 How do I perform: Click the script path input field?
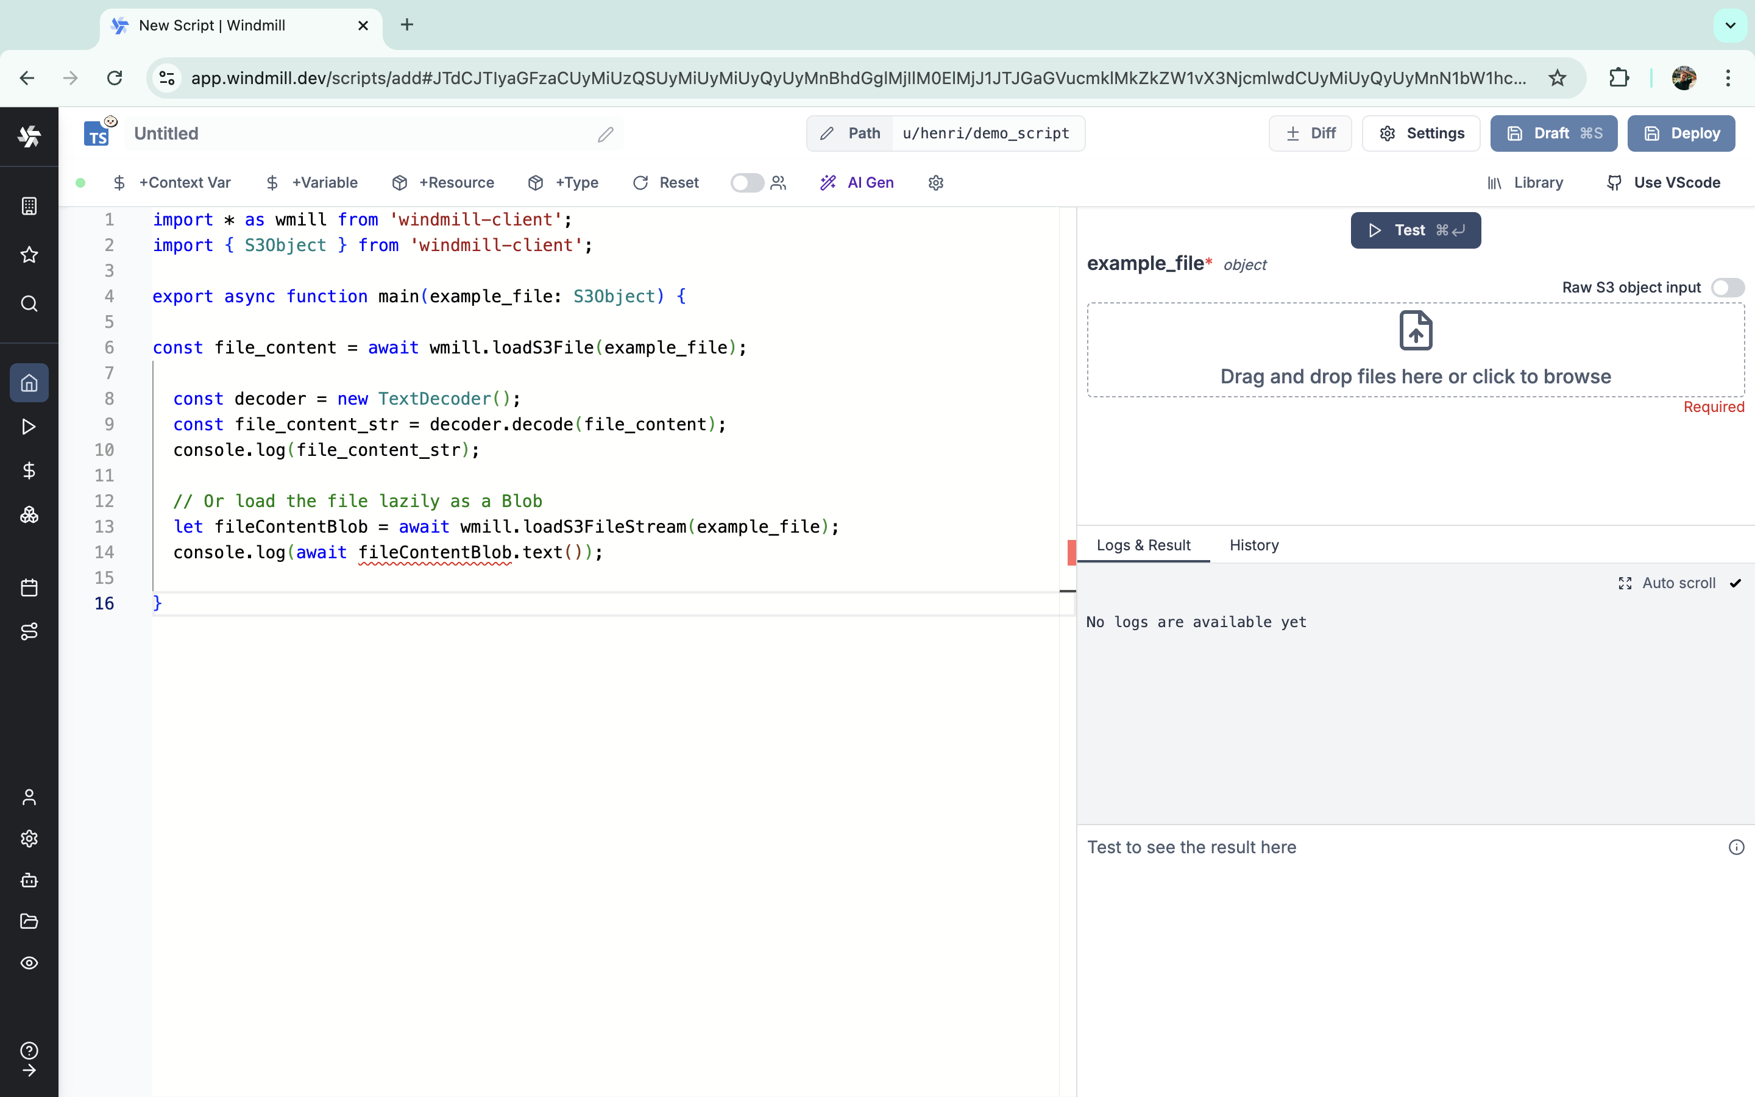(985, 133)
